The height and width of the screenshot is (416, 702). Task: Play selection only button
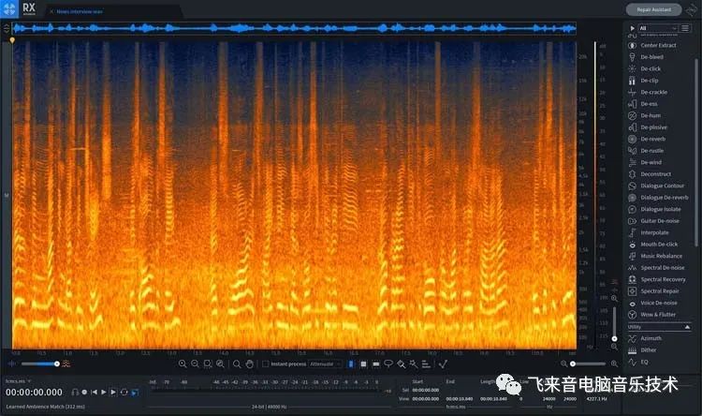pos(113,393)
